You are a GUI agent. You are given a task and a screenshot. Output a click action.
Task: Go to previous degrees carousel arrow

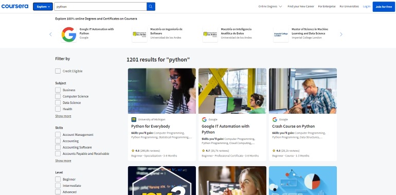(50, 34)
